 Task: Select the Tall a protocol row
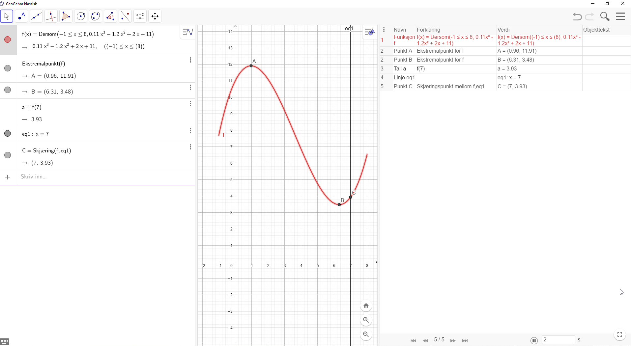pos(505,69)
